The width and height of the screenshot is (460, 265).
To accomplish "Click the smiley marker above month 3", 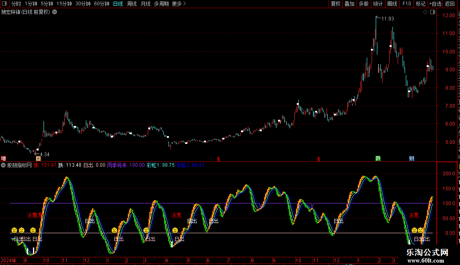I will pyautogui.click(x=146, y=230).
